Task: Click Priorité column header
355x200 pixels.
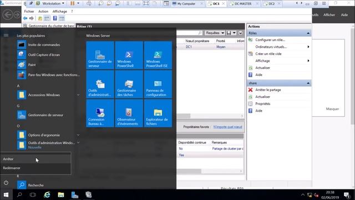Action: coord(221,41)
